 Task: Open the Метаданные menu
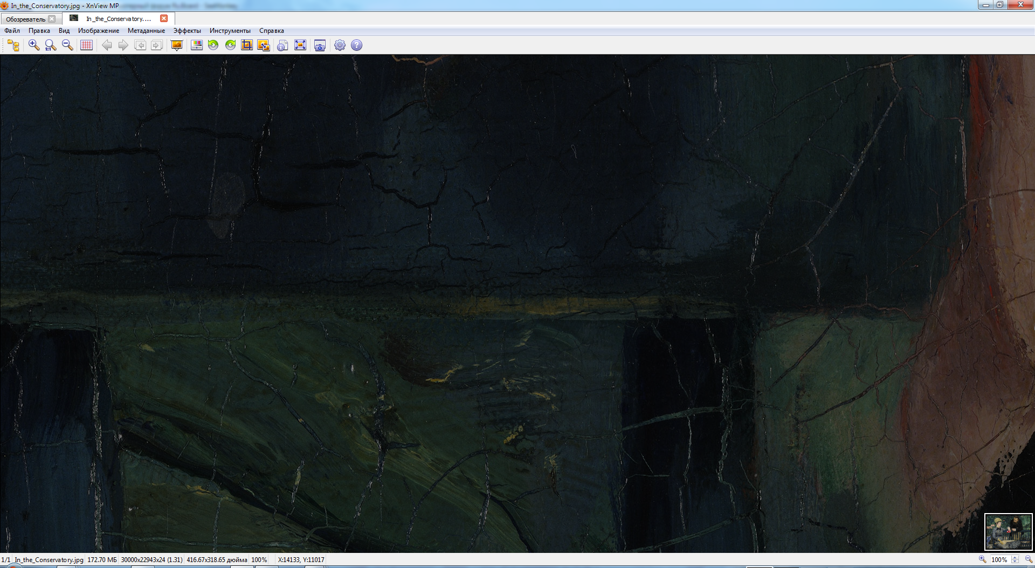pos(146,31)
